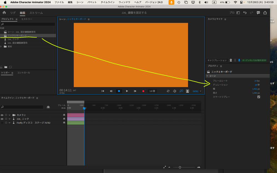This screenshot has height=173, width=277.
Task: Undo the last action with arrow icon
Action: tap(245, 13)
